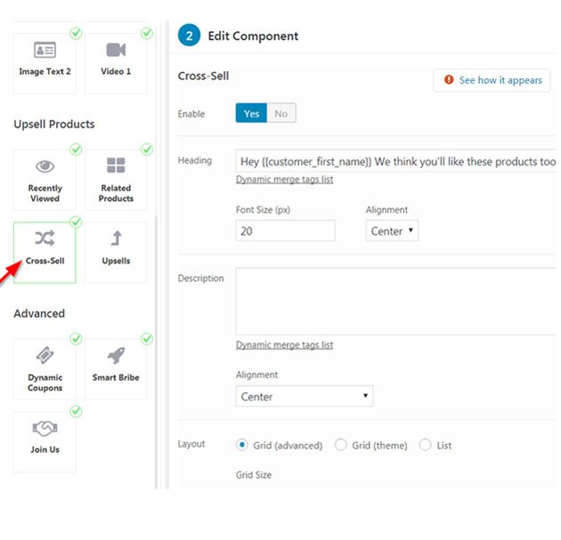Open the Description Alignment dropdown
Image resolution: width=561 pixels, height=540 pixels.
305,397
